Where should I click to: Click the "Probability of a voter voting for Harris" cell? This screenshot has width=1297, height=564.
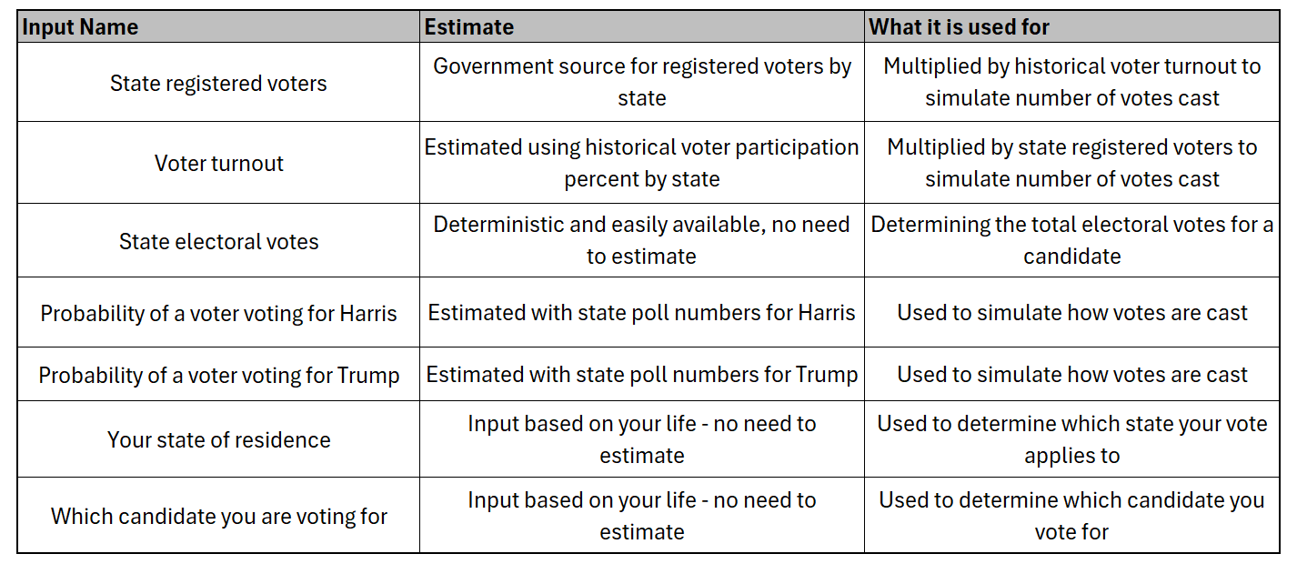click(x=218, y=314)
